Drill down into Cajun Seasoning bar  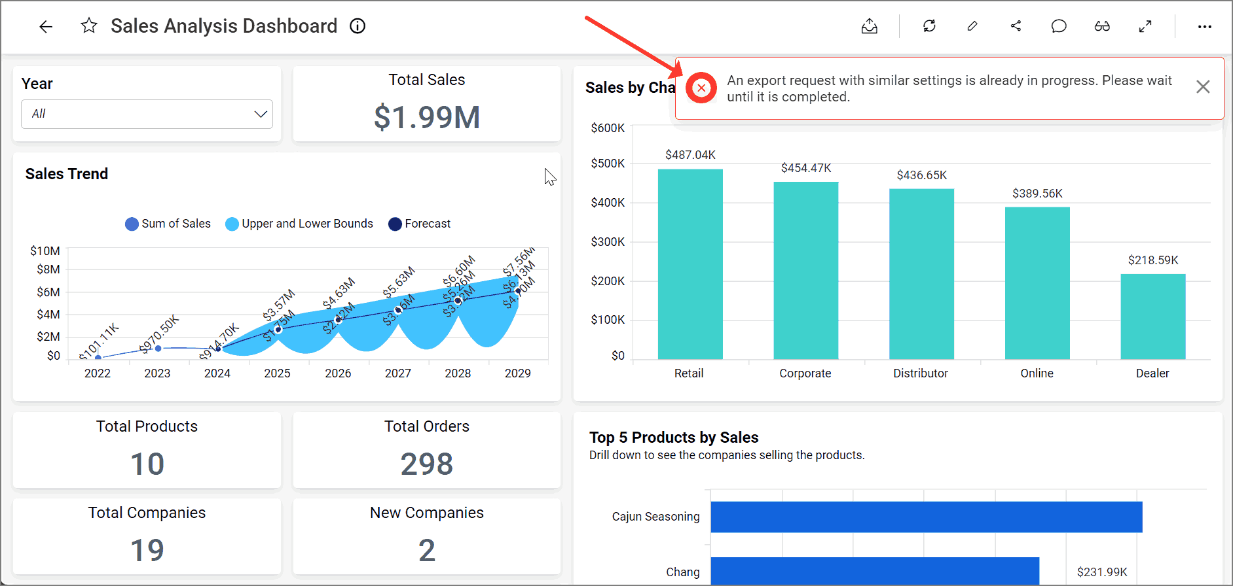tap(926, 517)
